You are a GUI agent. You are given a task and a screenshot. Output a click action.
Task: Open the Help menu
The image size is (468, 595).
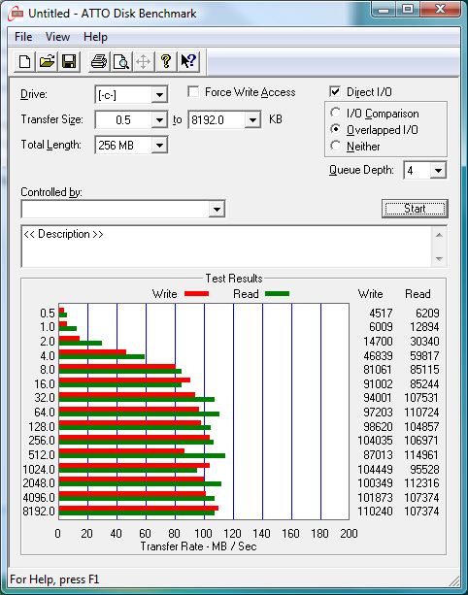96,37
